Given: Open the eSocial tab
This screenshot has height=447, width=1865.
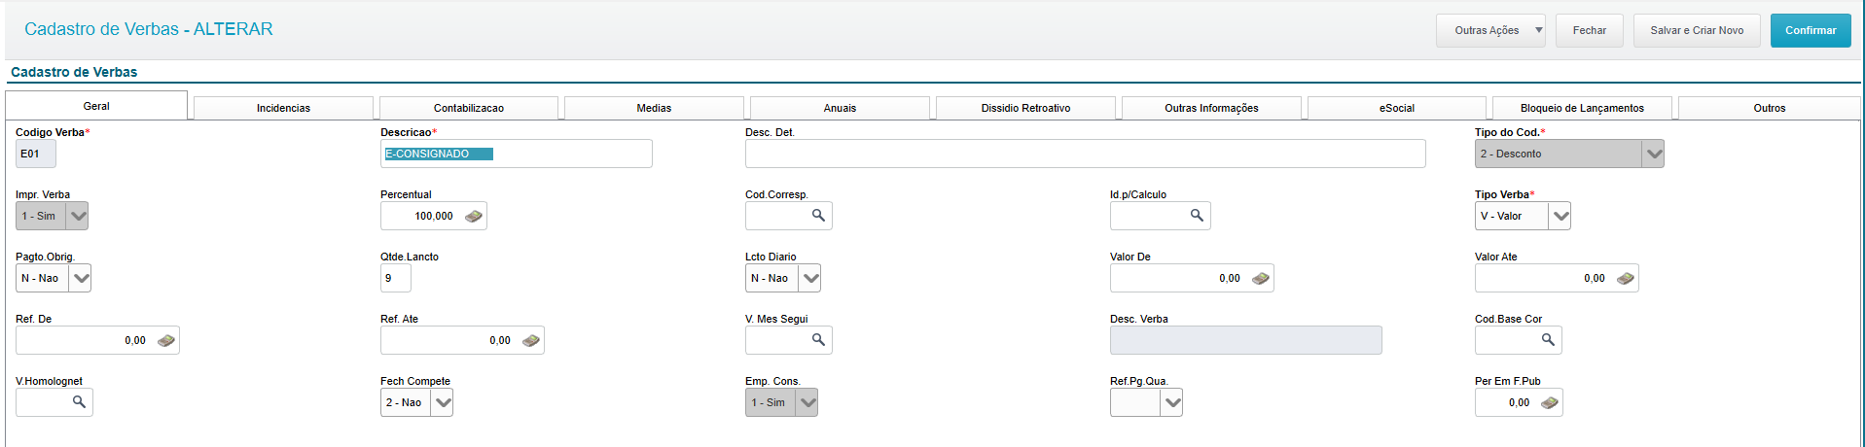Looking at the screenshot, I should click(1396, 108).
